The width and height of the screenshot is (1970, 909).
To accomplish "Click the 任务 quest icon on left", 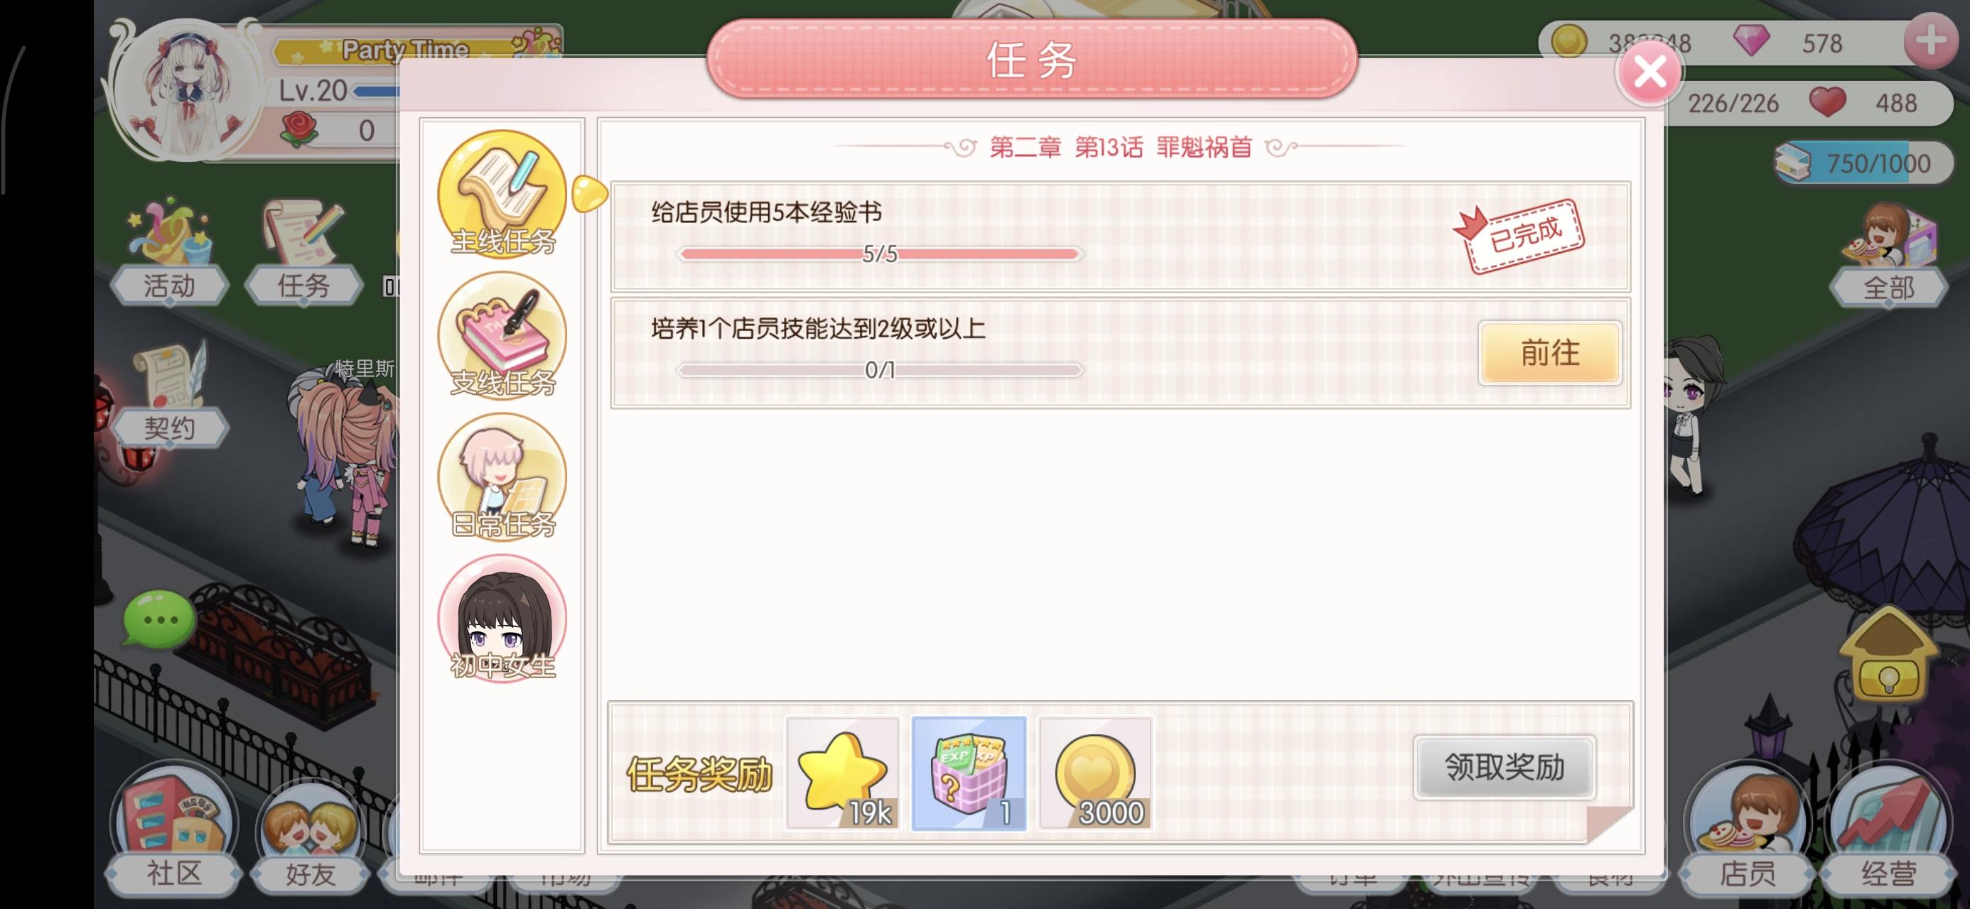I will click(x=303, y=250).
